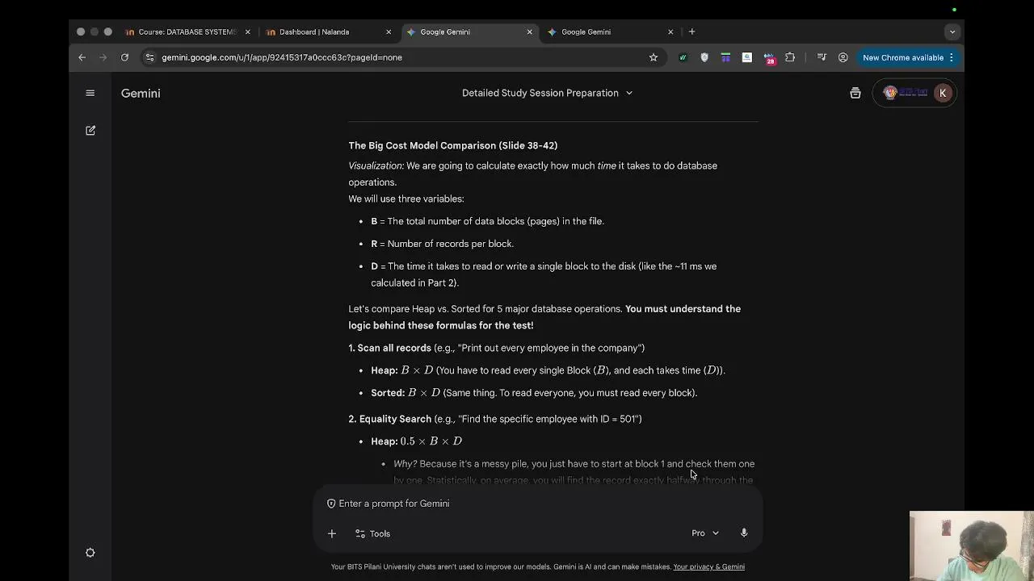This screenshot has height=581, width=1034.
Task: Open Your privacy & Gemini link
Action: (x=708, y=566)
